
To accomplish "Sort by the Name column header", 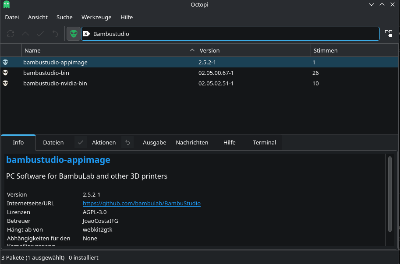I will pos(109,50).
